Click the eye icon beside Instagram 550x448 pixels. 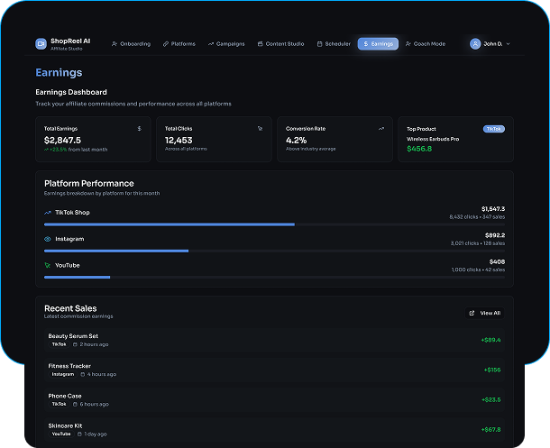[48, 239]
